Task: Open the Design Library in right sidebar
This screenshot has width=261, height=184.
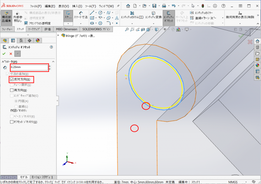Action: click(257, 47)
